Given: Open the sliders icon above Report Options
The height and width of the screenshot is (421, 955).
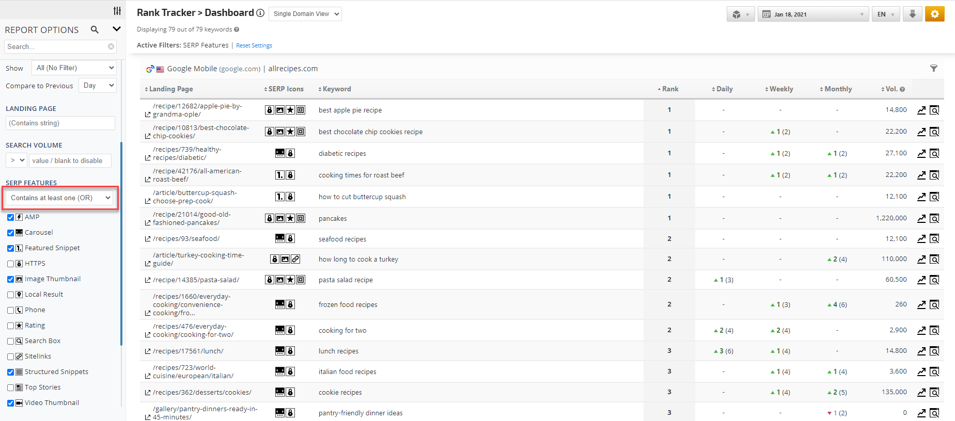Looking at the screenshot, I should click(117, 10).
